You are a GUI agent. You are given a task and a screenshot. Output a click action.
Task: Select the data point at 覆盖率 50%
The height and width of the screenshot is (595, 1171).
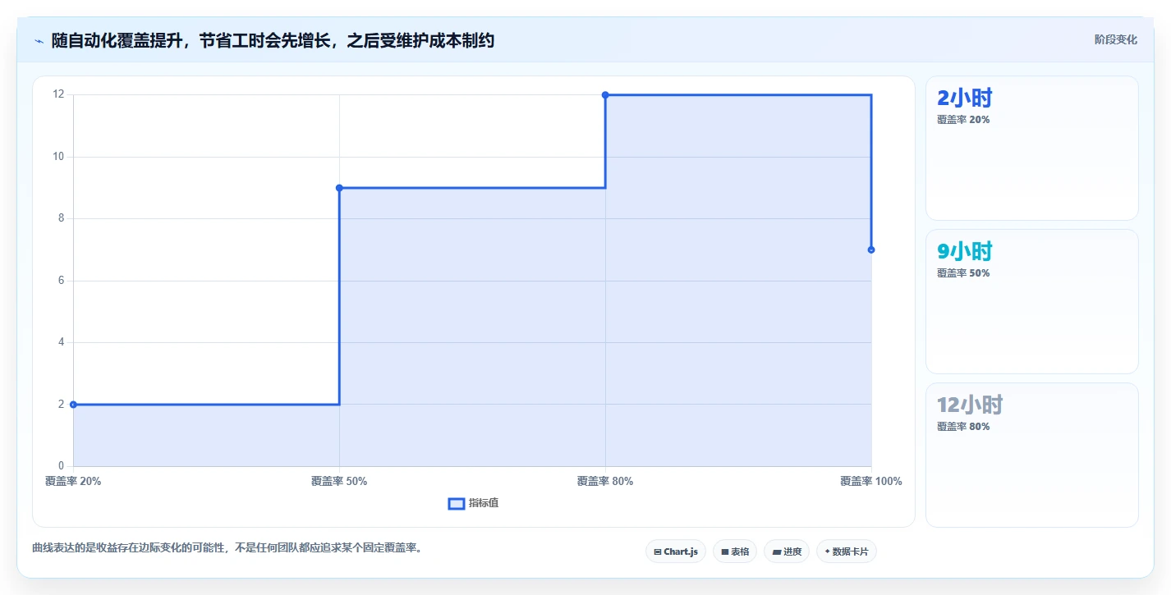point(339,188)
